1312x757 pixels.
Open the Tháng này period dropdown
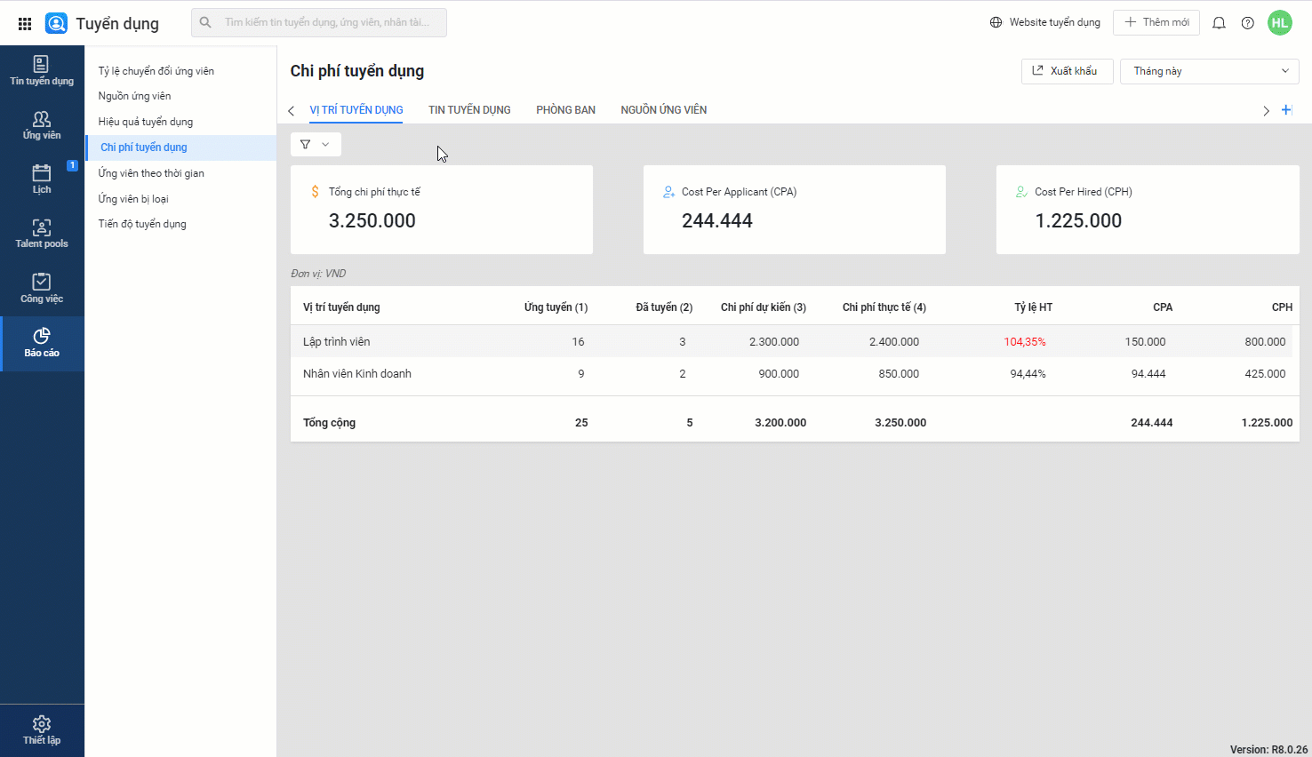point(1209,71)
